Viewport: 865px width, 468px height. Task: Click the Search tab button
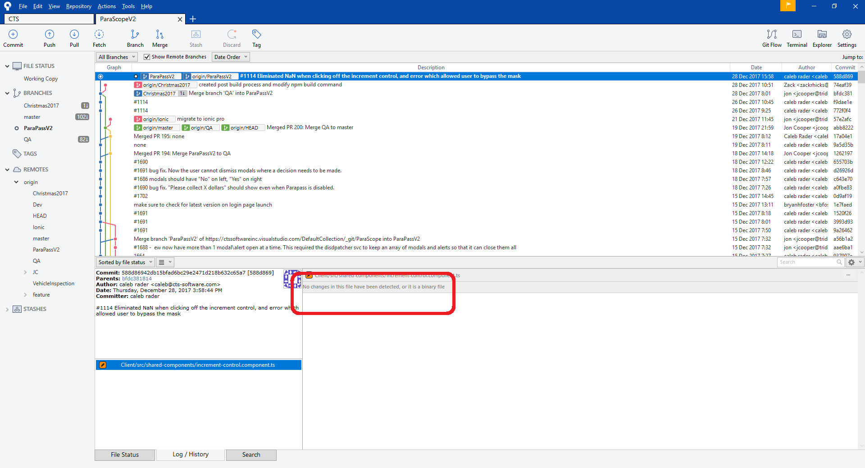pos(251,455)
